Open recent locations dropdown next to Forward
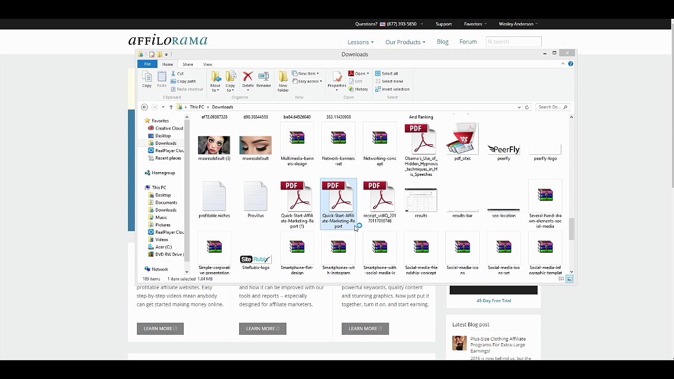This screenshot has width=674, height=379. (x=163, y=107)
